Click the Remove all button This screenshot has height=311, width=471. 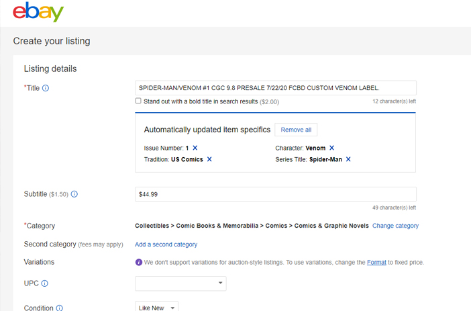pos(296,130)
